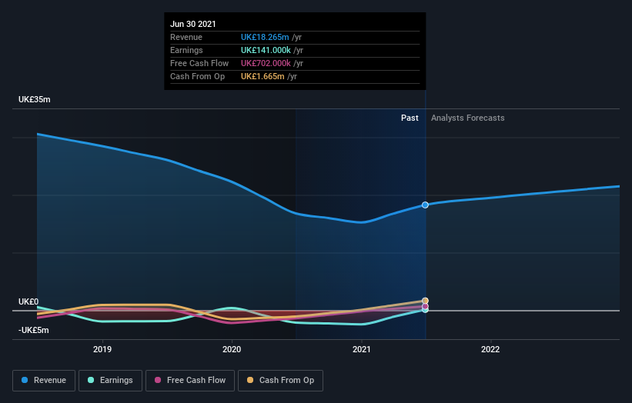
Task: Click the UK£18.265m revenue value
Action: pyautogui.click(x=265, y=37)
